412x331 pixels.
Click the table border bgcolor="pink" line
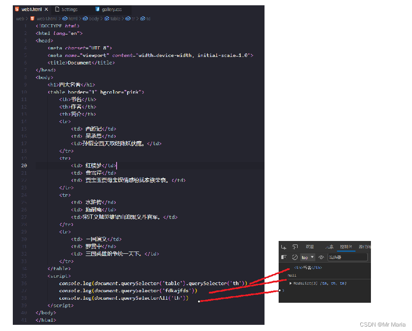click(x=96, y=92)
